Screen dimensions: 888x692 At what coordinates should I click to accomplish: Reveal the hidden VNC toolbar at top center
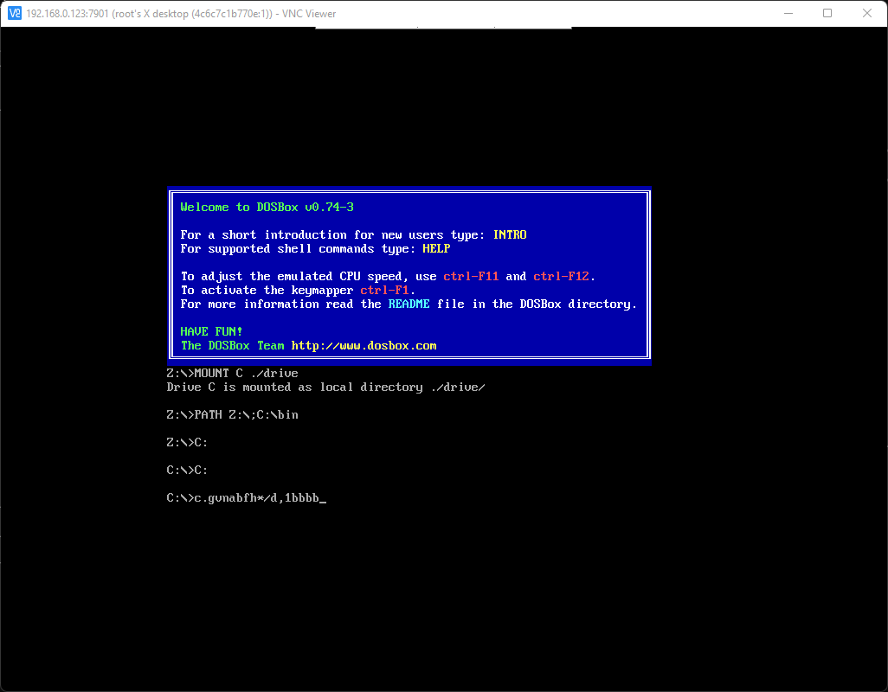[x=443, y=29]
